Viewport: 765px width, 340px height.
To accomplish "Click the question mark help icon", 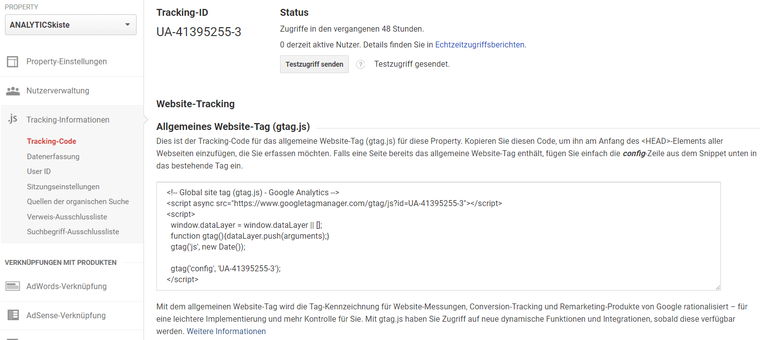I will click(360, 64).
